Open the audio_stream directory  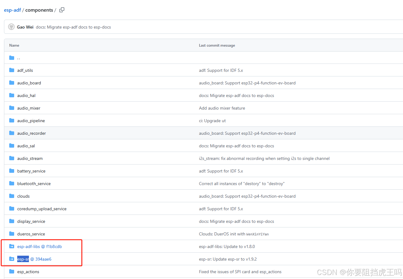pyautogui.click(x=30, y=158)
